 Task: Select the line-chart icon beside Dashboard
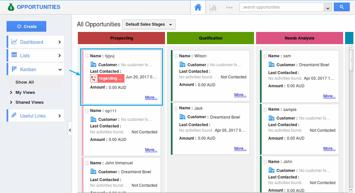click(14, 42)
